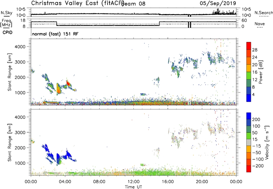Click the yellow 16-20 dB power colorbar segment
273x189 pixels.
[249, 68]
